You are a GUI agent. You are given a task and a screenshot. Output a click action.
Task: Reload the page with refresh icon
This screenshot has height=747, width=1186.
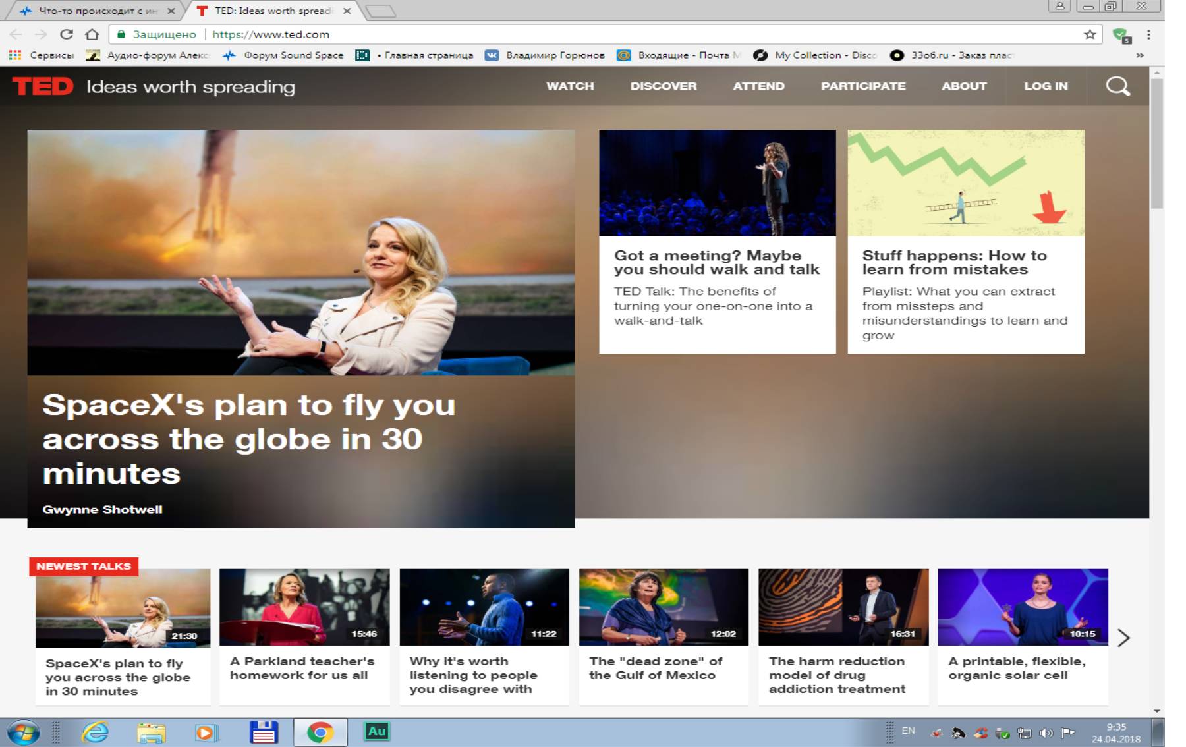67,34
